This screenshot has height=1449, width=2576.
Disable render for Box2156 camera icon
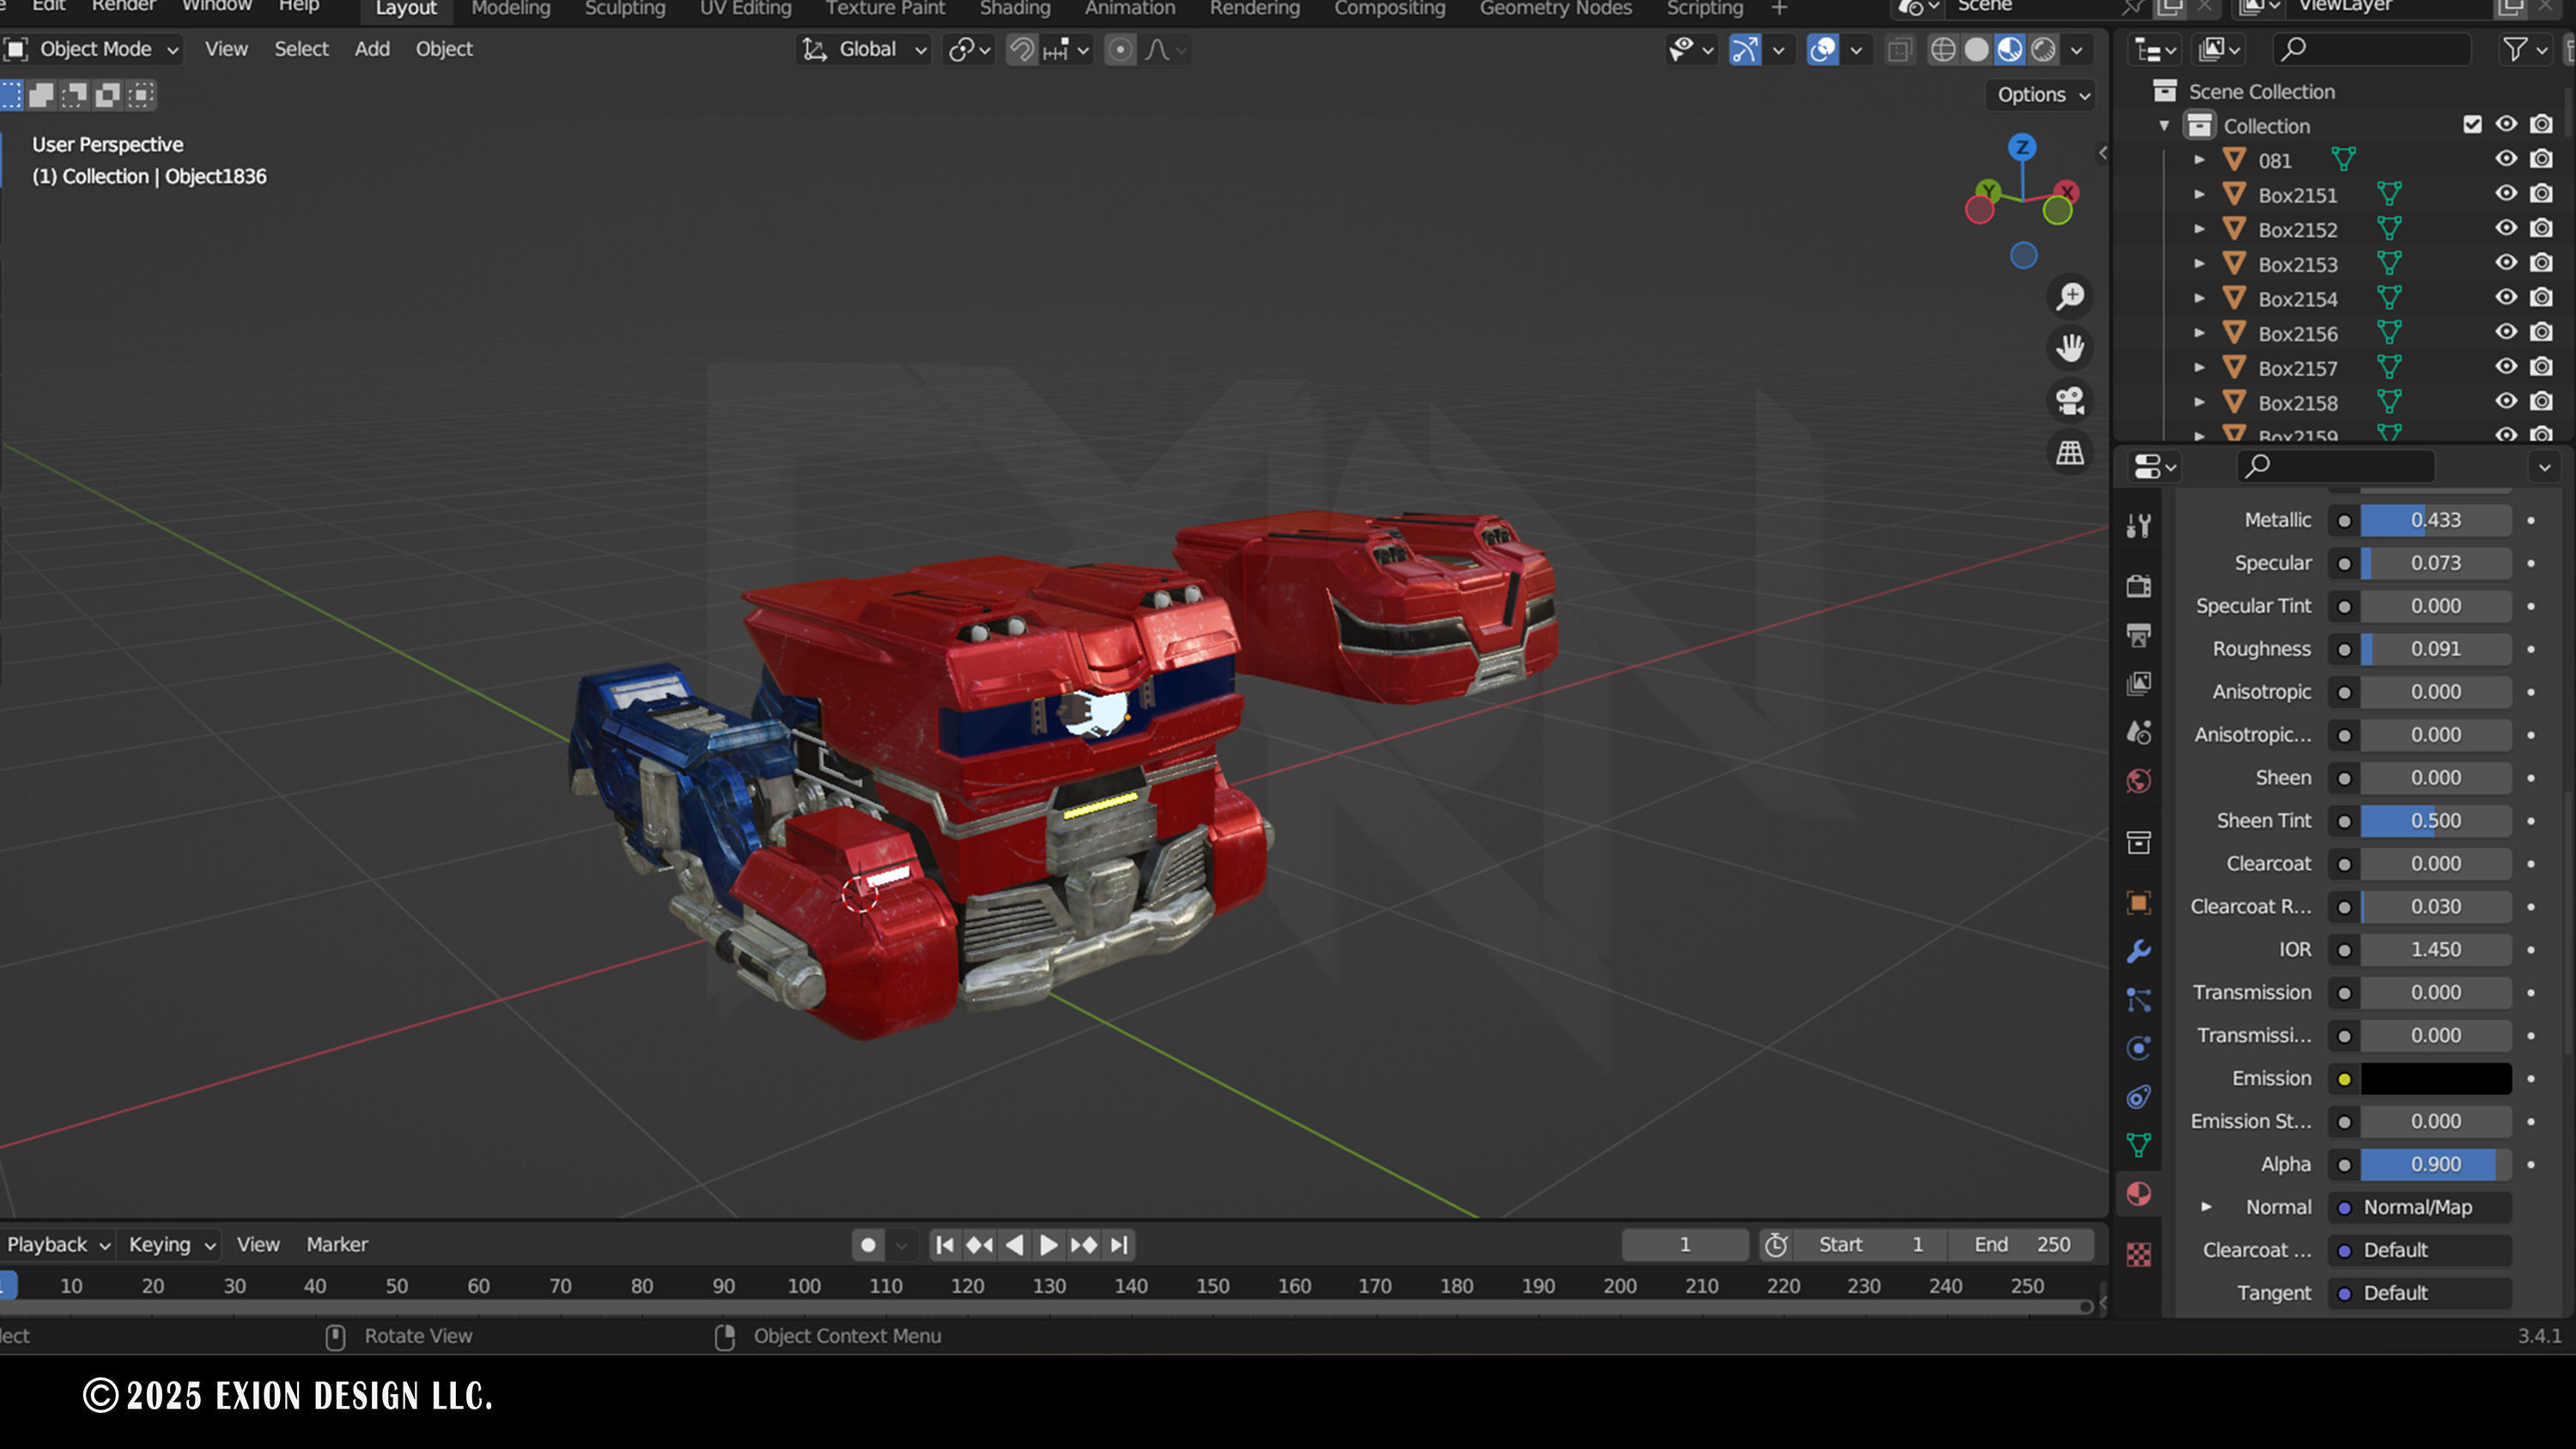point(2541,332)
